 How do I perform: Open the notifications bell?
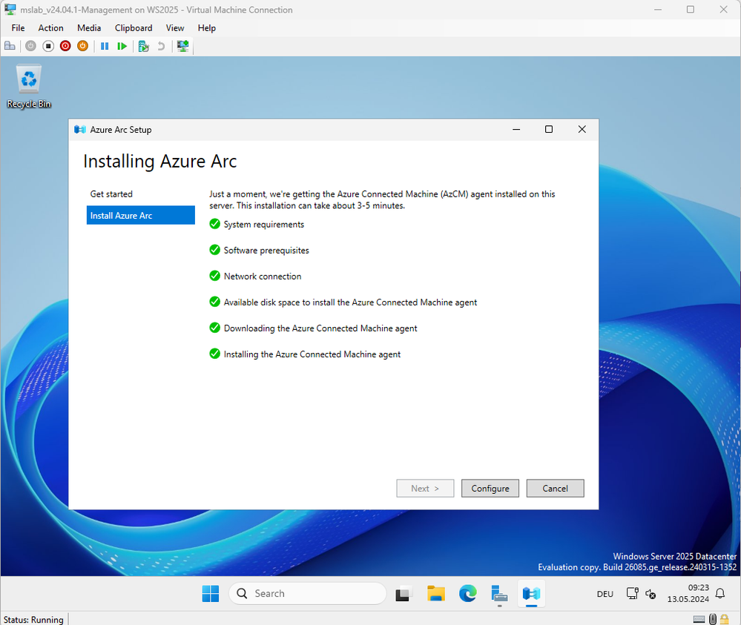[x=720, y=593]
